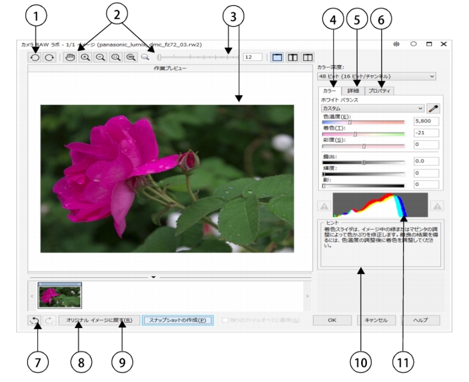Screen dimensions: 469x382
Task: Switch to the 詳細 tab
Action: (354, 91)
